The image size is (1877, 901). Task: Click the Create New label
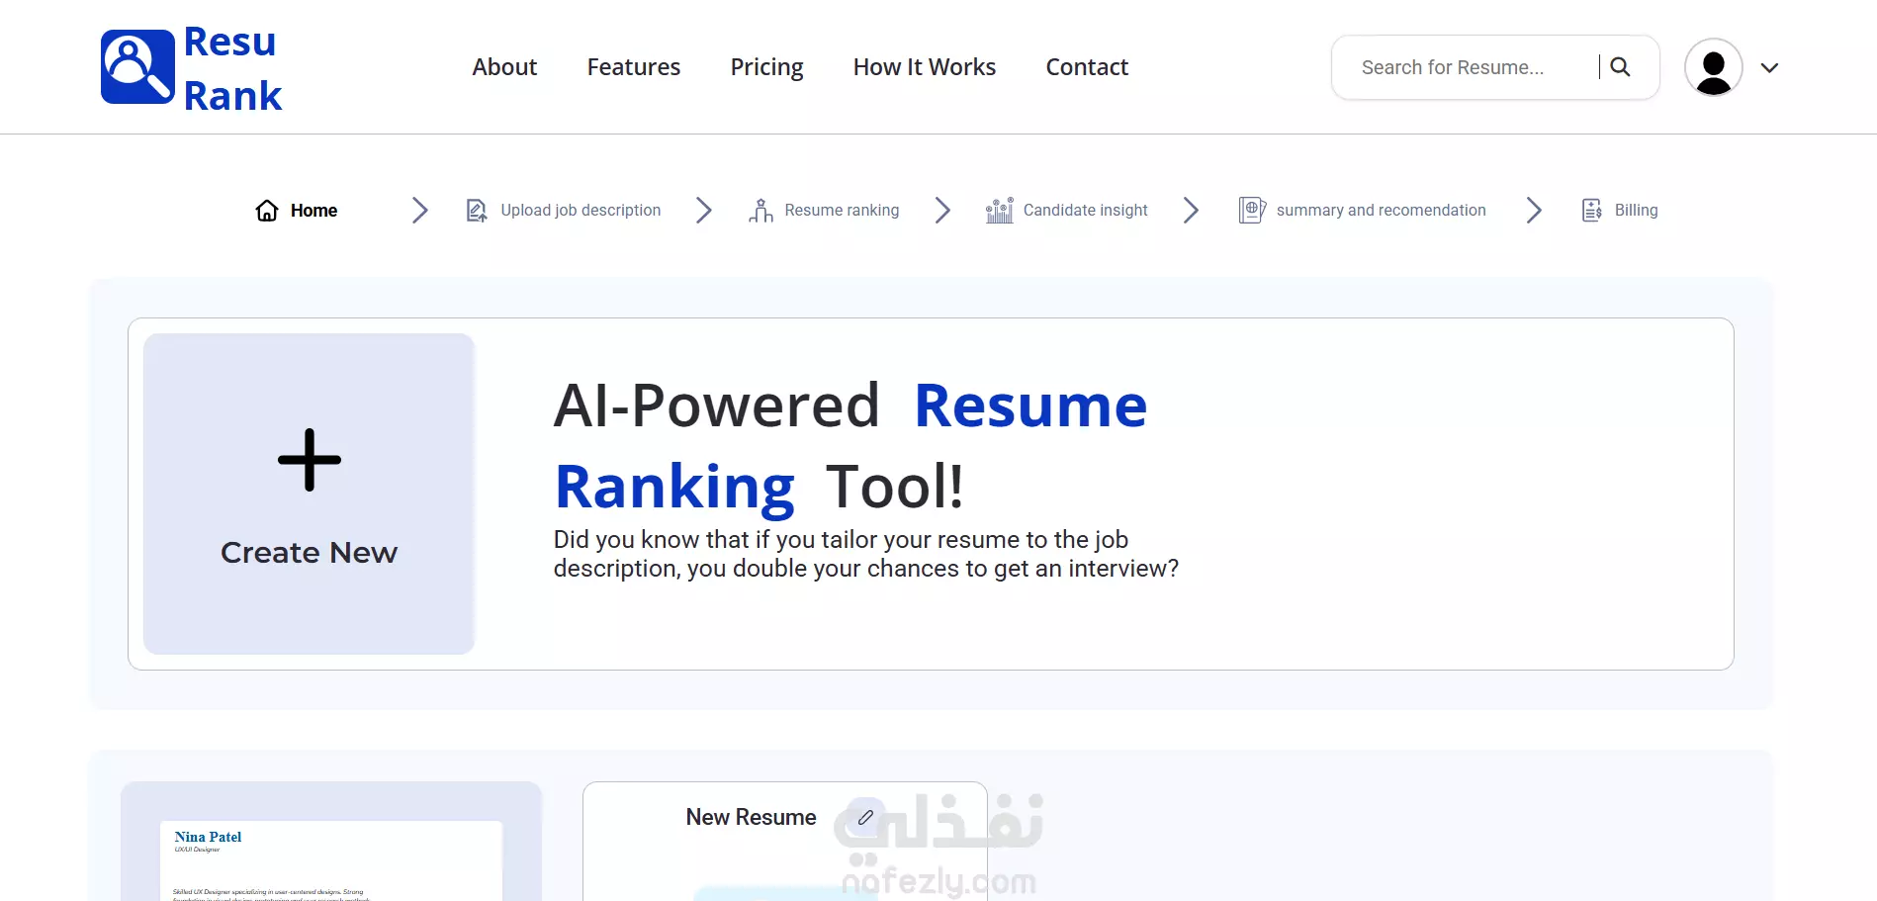pos(310,552)
